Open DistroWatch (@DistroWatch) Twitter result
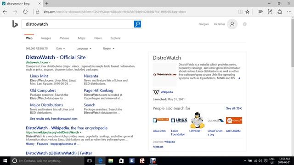294x165 pixels. click(59, 153)
